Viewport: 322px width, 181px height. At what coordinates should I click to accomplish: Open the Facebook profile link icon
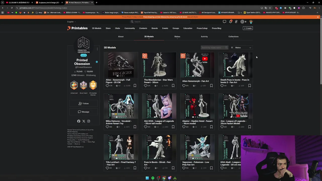pyautogui.click(x=79, y=121)
